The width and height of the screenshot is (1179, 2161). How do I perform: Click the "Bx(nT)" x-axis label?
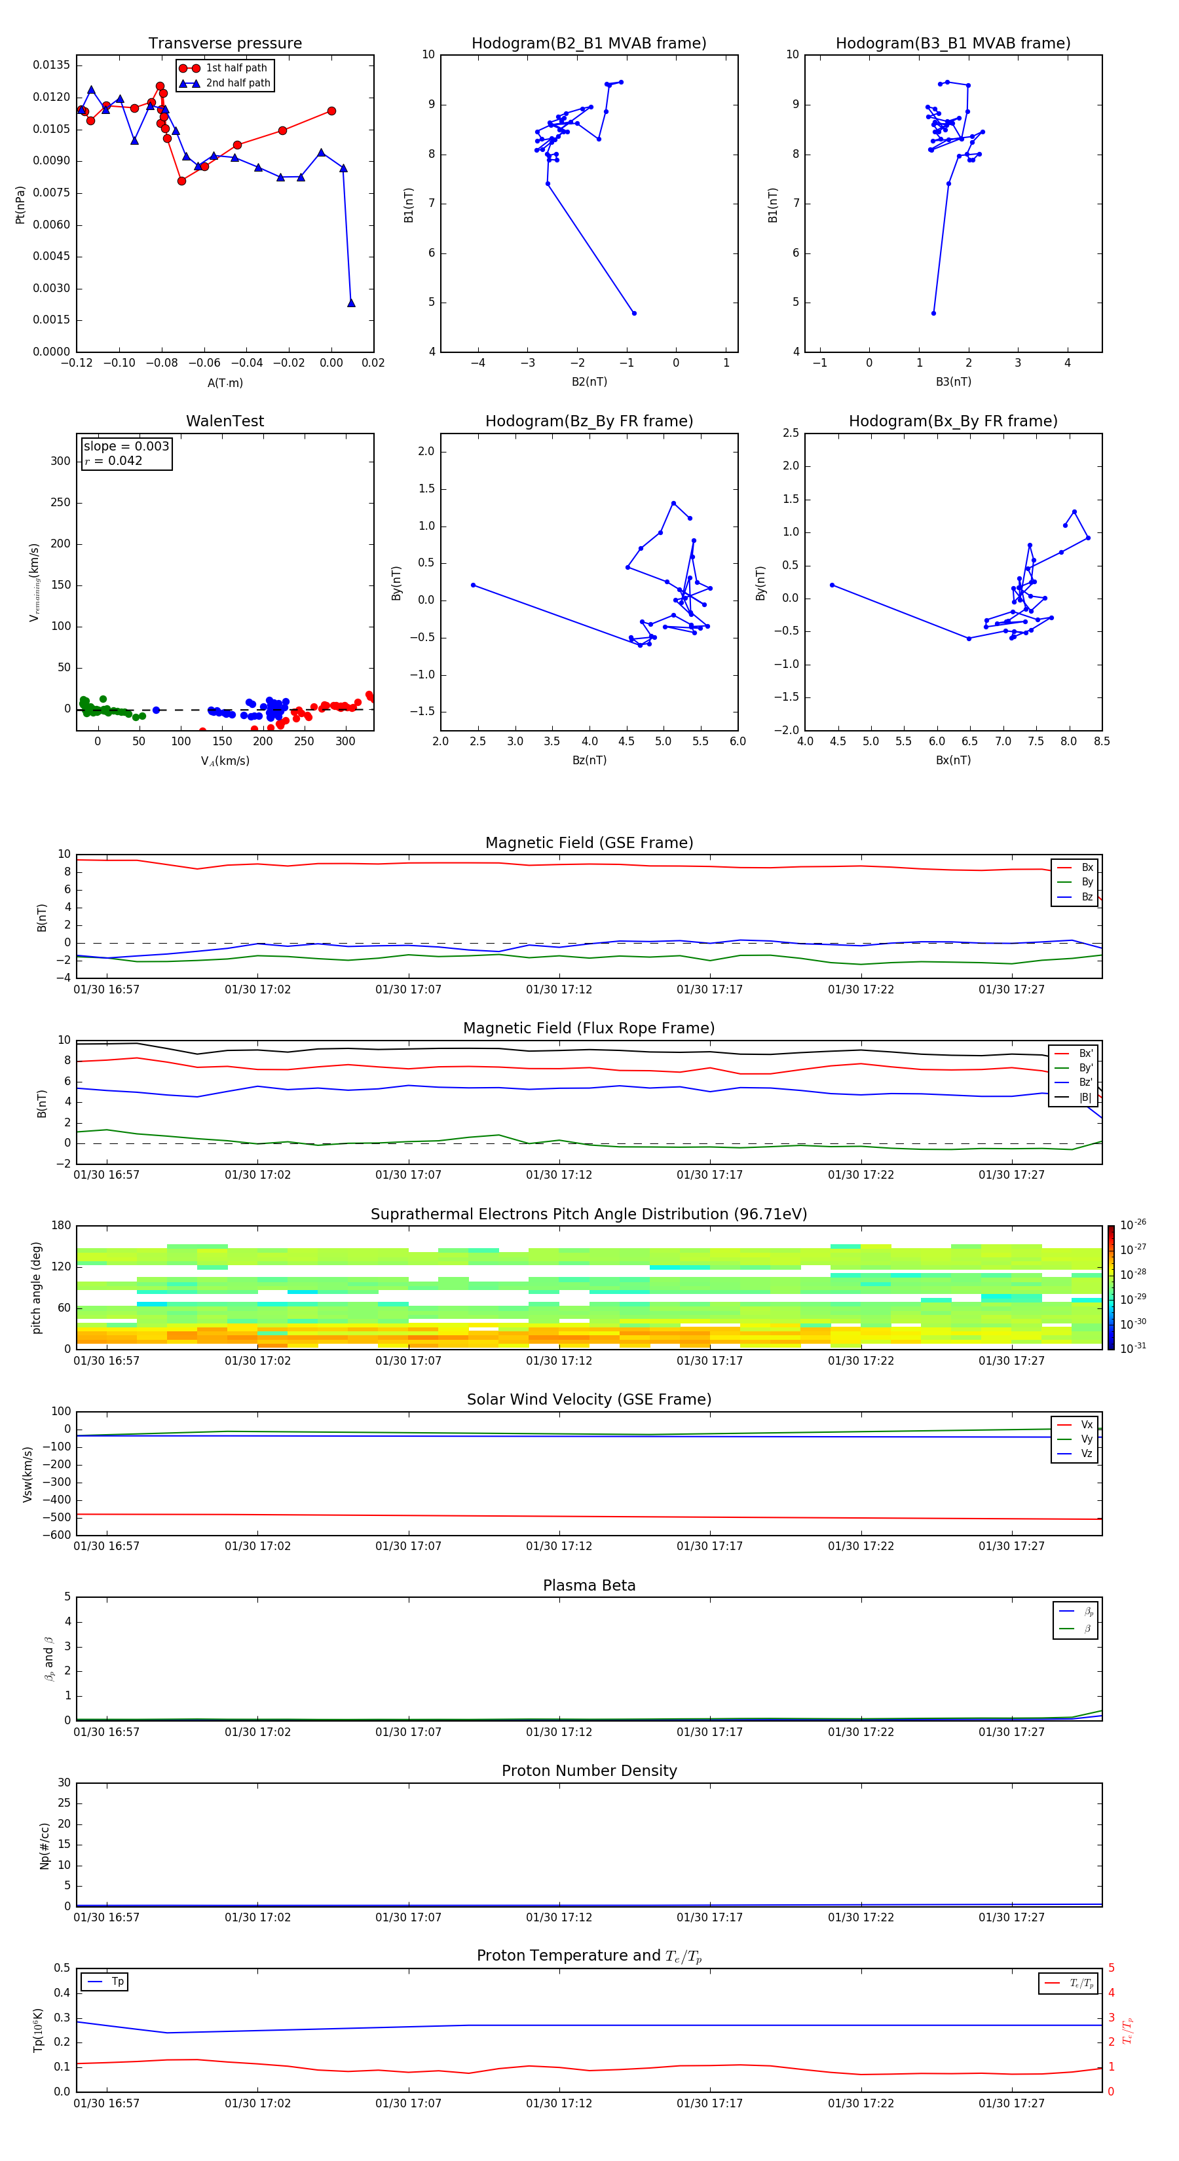coord(953,760)
